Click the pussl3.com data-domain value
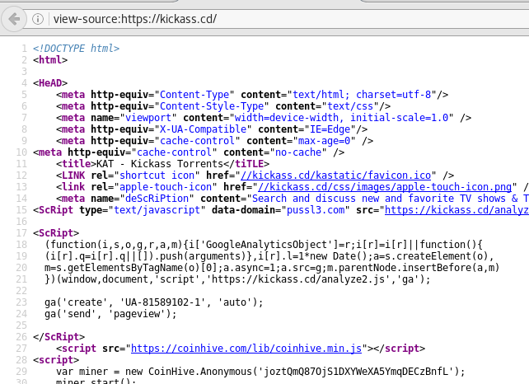Screen dimensions: 529x384 [316, 210]
